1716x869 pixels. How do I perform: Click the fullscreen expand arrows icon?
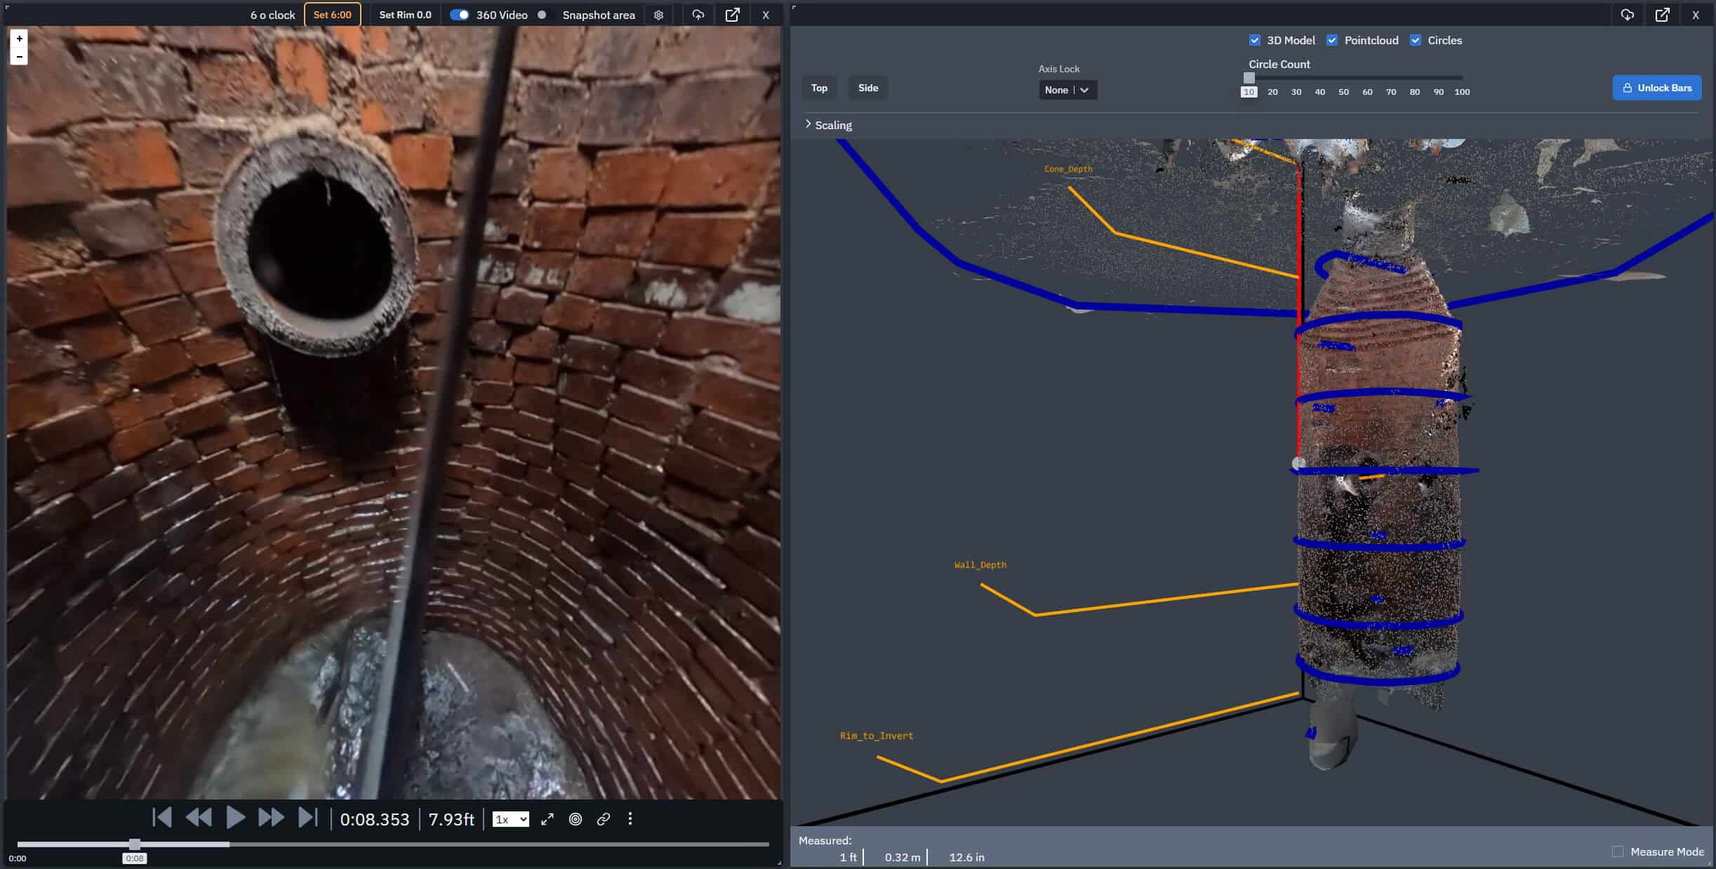547,819
